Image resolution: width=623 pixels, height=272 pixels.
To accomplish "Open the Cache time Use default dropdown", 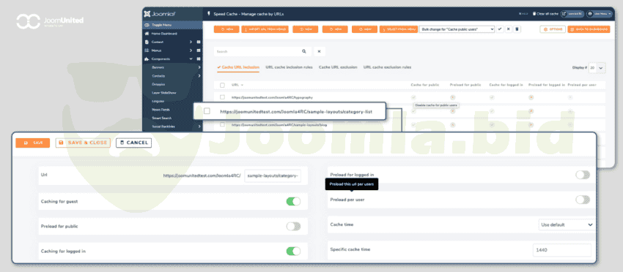I will (x=567, y=224).
